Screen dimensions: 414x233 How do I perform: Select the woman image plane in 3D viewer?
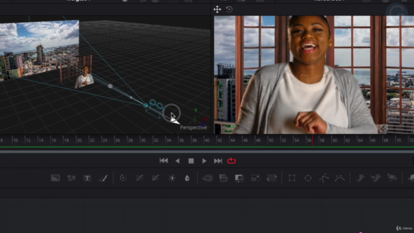coord(84,77)
